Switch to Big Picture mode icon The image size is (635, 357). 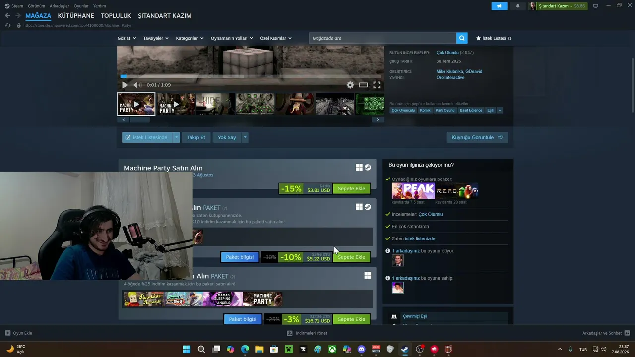coord(596,6)
